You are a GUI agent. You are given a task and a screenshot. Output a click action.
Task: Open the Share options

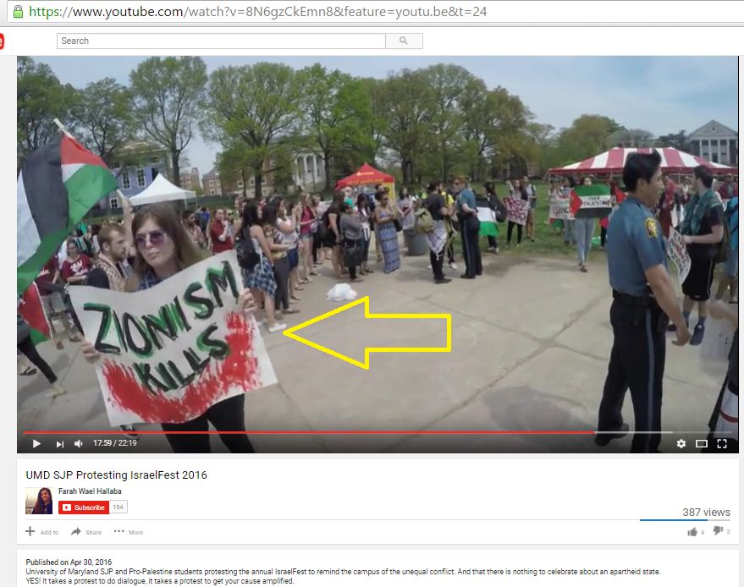click(86, 532)
